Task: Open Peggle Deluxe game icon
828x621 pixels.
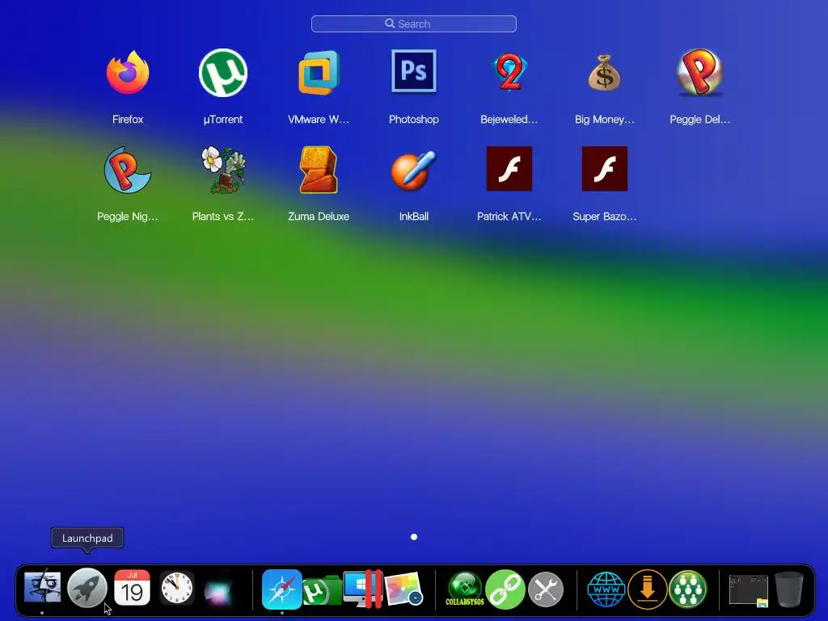Action: (699, 72)
